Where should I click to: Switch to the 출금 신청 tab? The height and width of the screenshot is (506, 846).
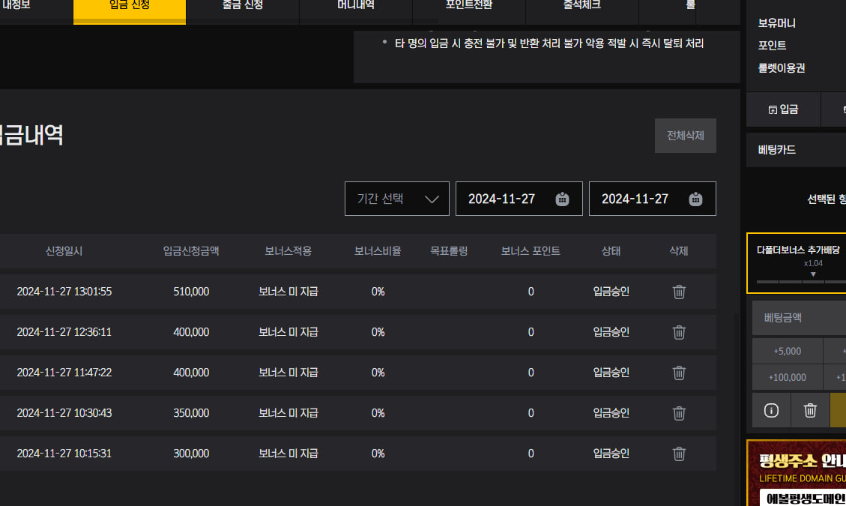(242, 6)
